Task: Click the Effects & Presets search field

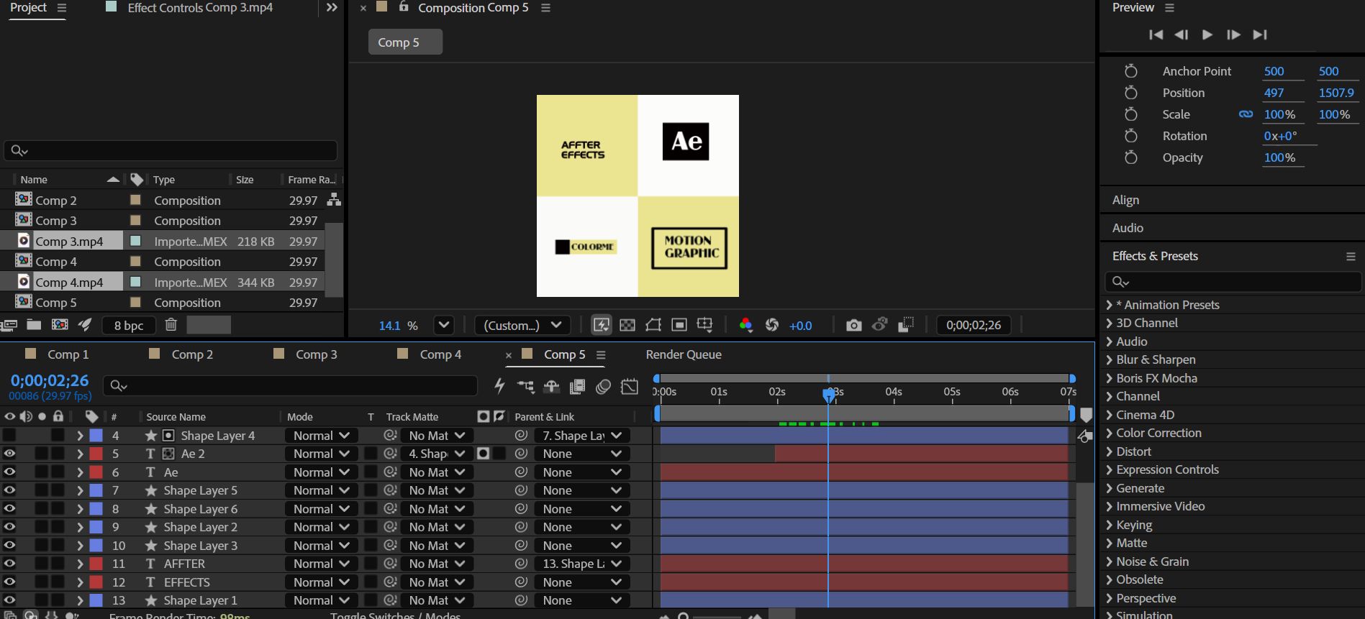Action: point(1233,282)
